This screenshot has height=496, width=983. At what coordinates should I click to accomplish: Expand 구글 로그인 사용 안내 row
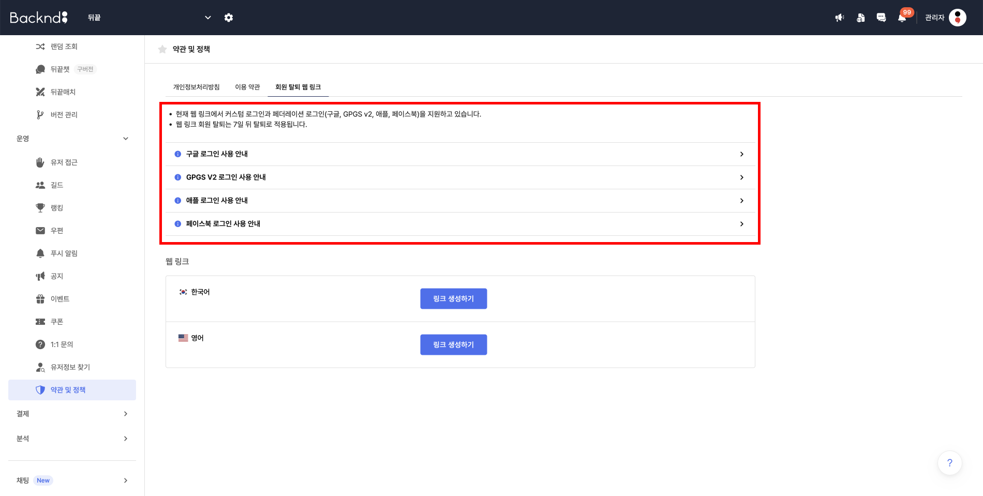tap(459, 154)
